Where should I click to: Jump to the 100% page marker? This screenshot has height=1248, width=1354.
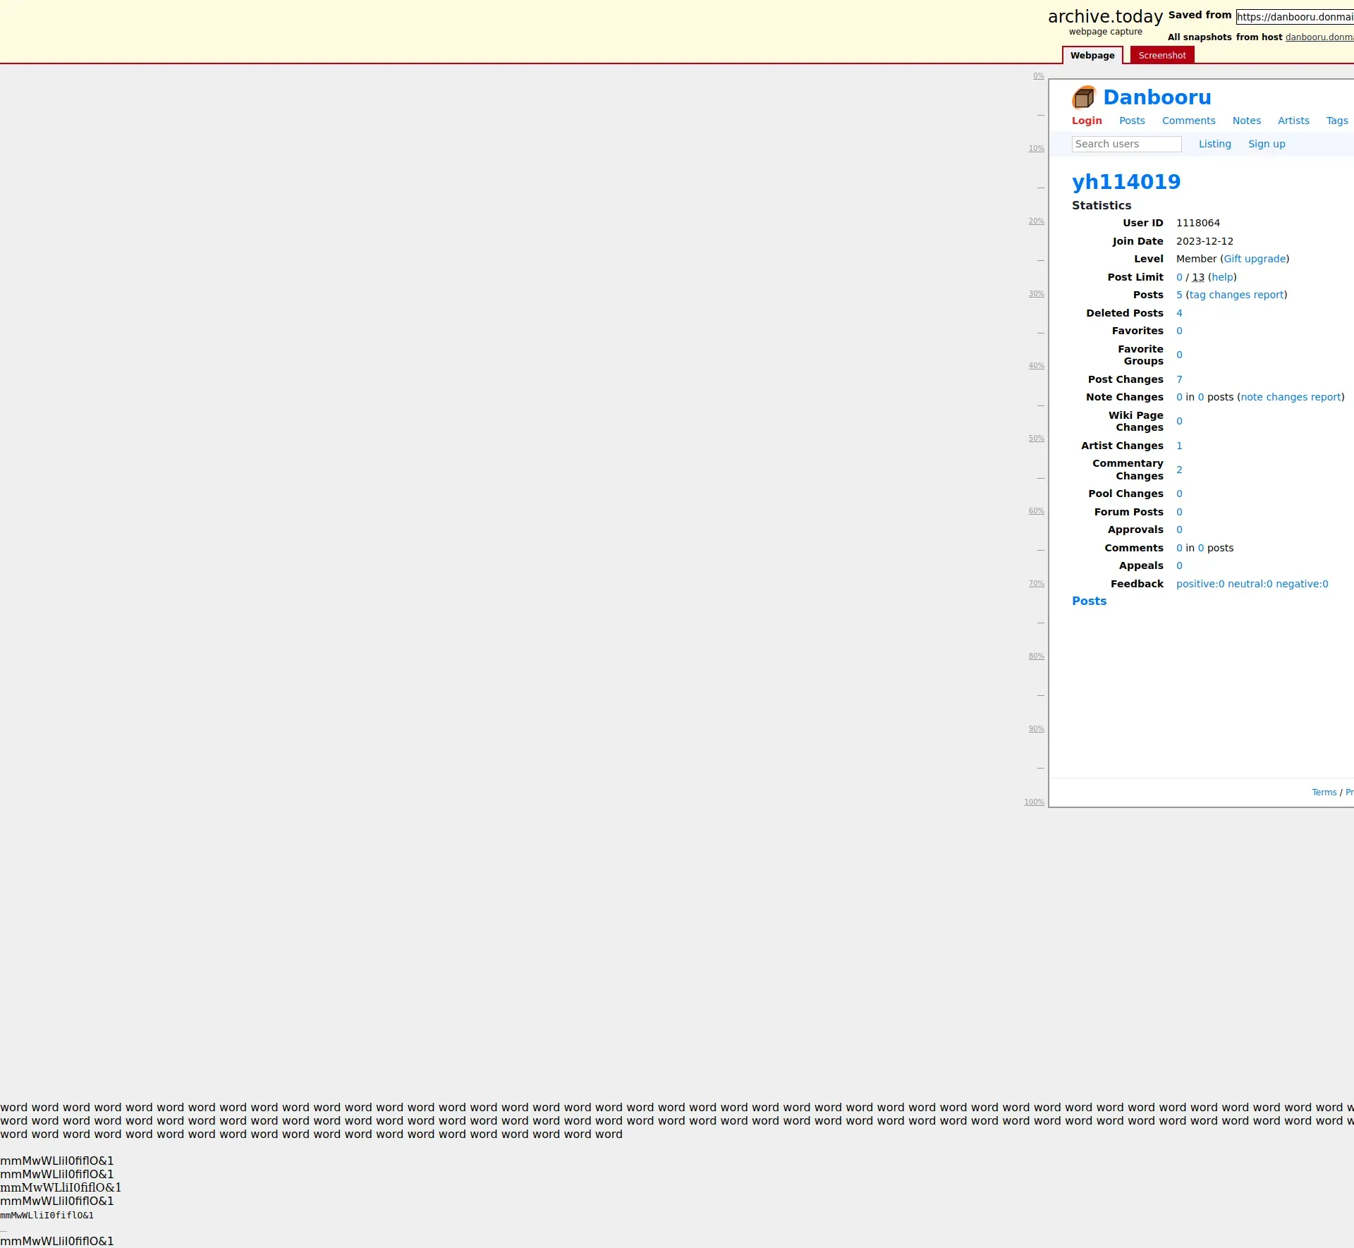1034,802
